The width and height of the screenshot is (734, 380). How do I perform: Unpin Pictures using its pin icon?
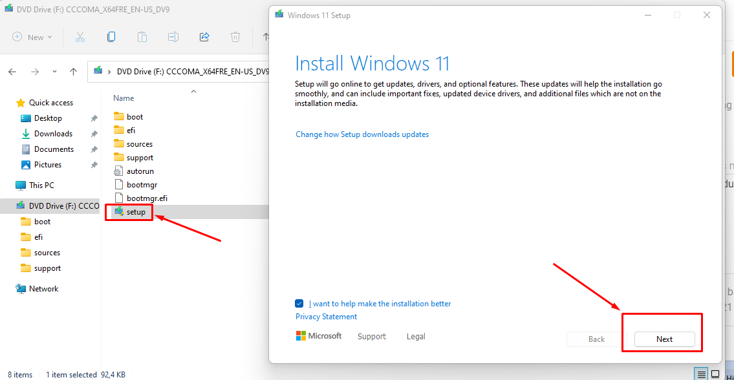94,165
